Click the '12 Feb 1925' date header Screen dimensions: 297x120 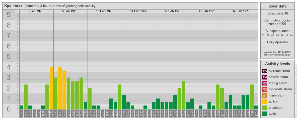pyautogui.click(x=173, y=11)
